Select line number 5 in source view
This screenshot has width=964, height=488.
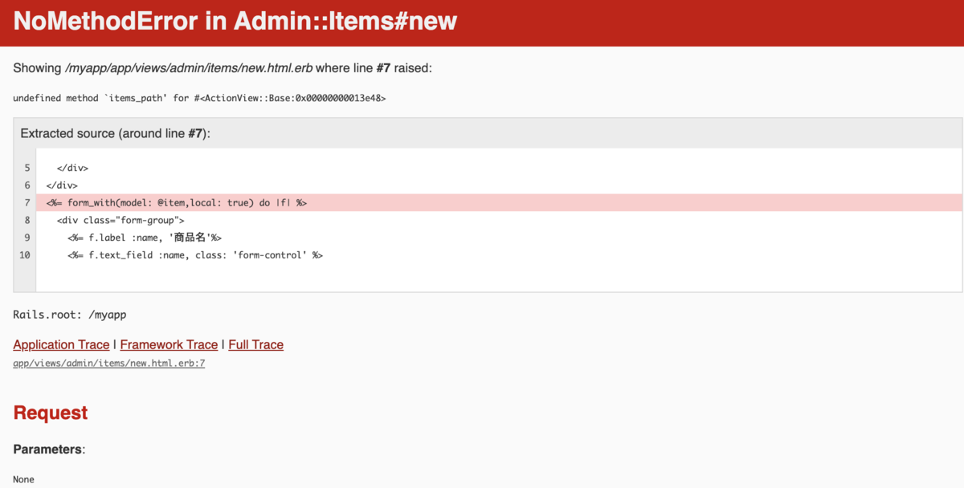27,168
